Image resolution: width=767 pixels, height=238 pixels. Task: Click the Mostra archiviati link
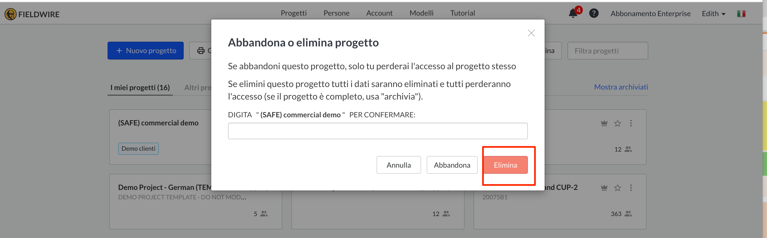coord(621,87)
